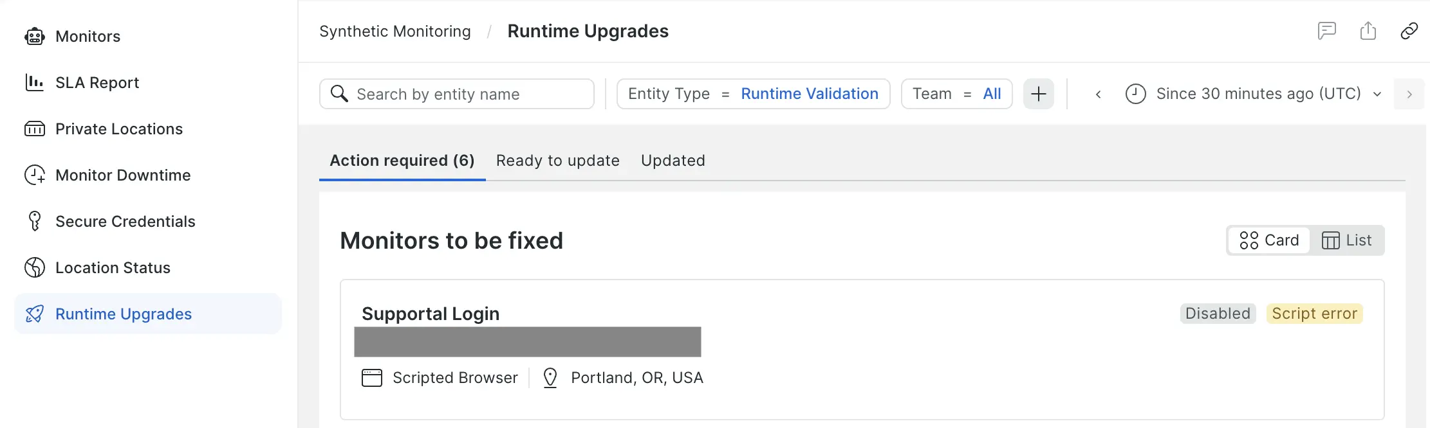Image resolution: width=1430 pixels, height=428 pixels.
Task: Click the Monitors robot icon in sidebar
Action: (x=35, y=37)
